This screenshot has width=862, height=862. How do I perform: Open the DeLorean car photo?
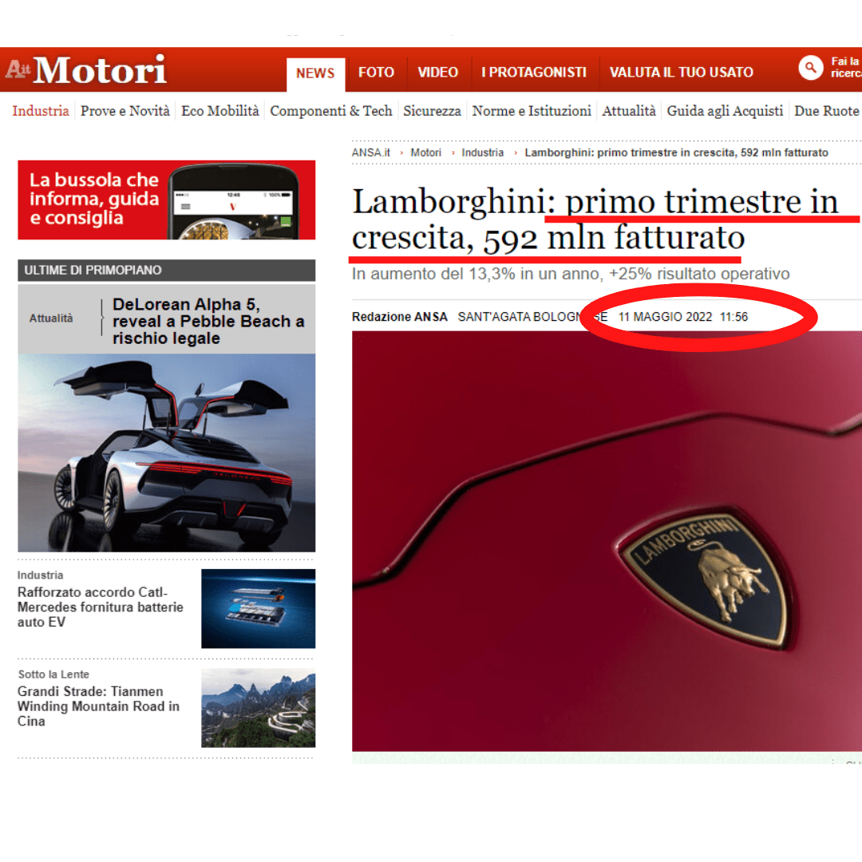167,453
